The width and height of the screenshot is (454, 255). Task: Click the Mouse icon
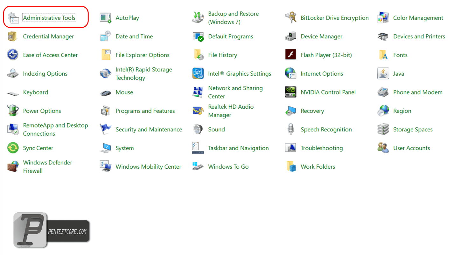[x=106, y=93]
